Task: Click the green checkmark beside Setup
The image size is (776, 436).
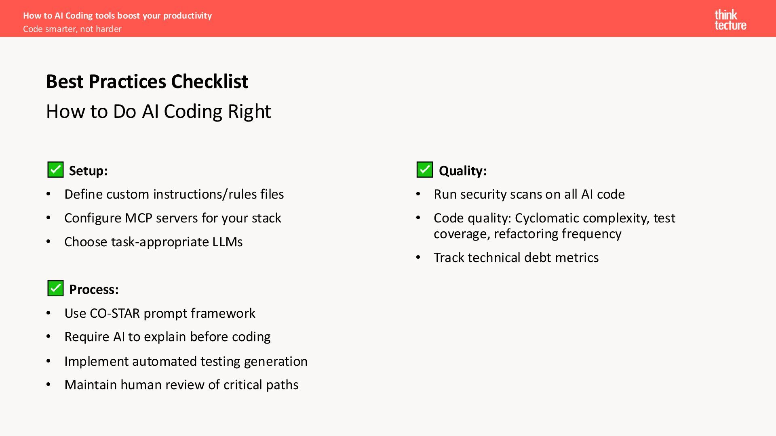Action: 55,170
